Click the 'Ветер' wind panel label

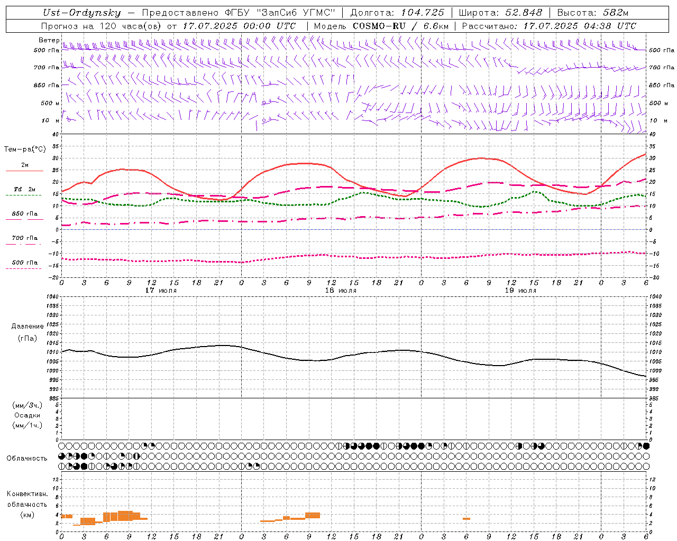click(49, 40)
